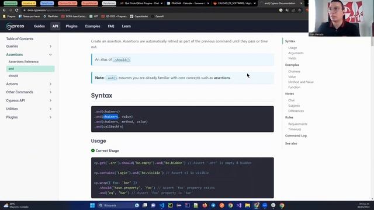Switch to the PRAGMA Calendar browser tab
The width and height of the screenshot is (374, 210).
click(x=188, y=3)
